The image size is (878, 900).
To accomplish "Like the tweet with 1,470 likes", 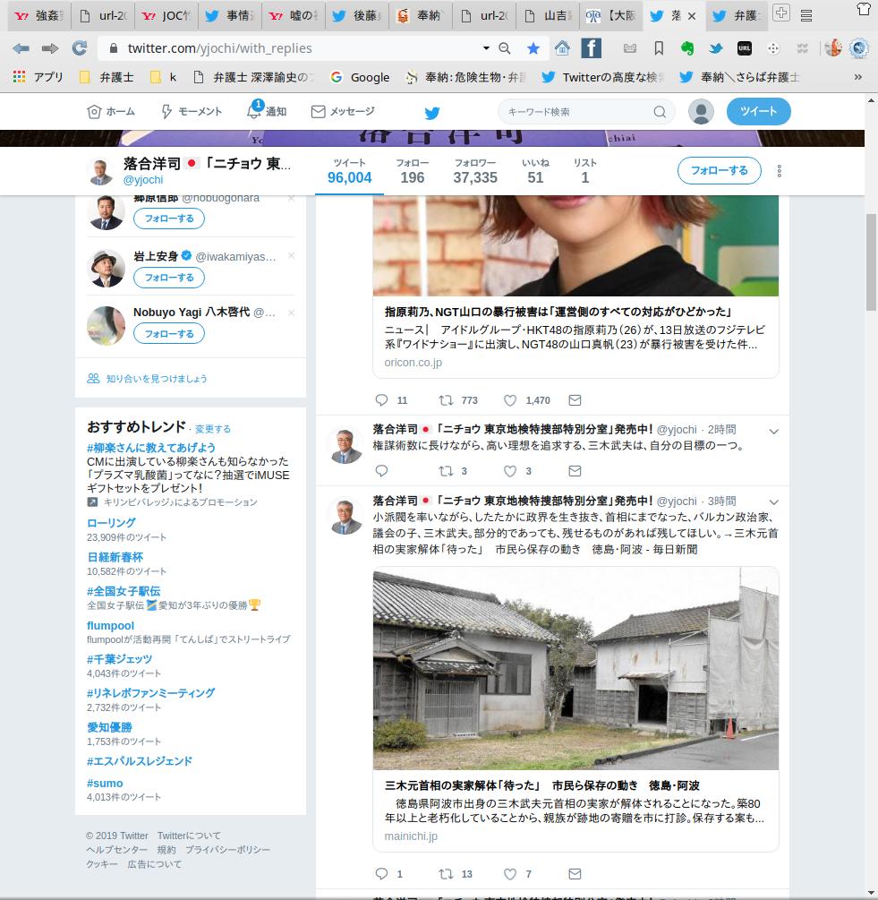I will pyautogui.click(x=510, y=400).
